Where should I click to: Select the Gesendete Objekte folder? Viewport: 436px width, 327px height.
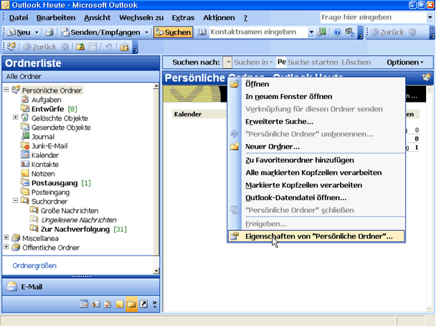click(61, 128)
